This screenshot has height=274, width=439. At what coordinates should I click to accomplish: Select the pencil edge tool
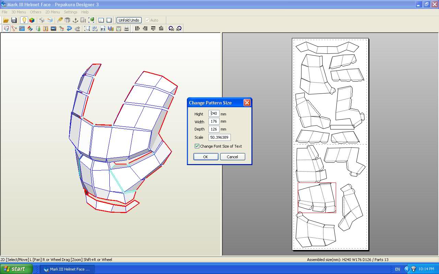coord(60,20)
